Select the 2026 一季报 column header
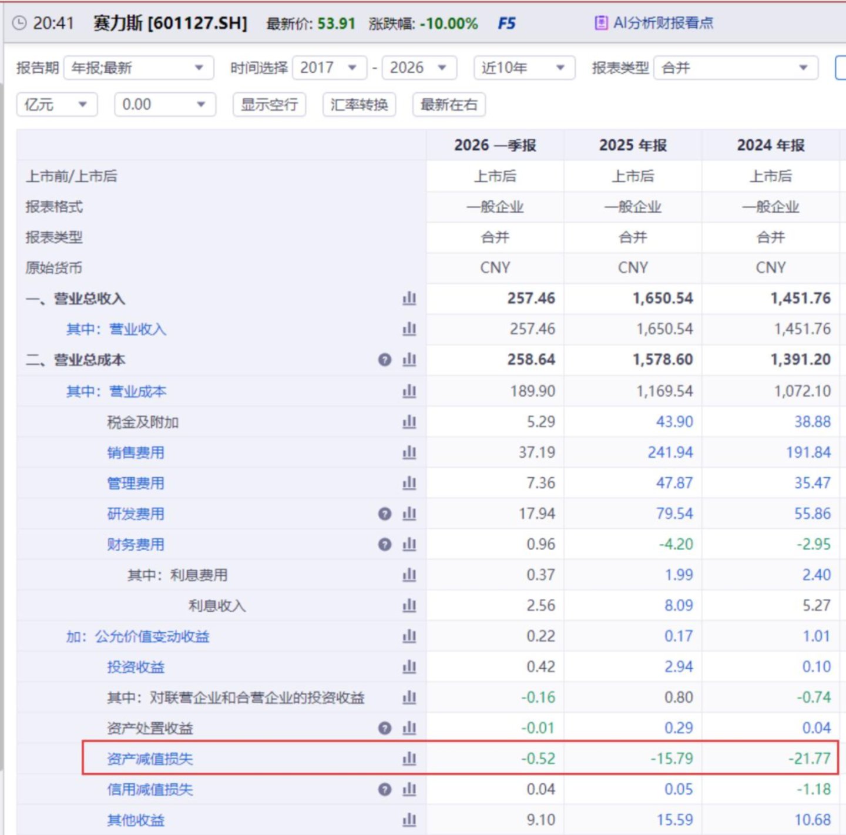The width and height of the screenshot is (846, 835). pos(495,145)
